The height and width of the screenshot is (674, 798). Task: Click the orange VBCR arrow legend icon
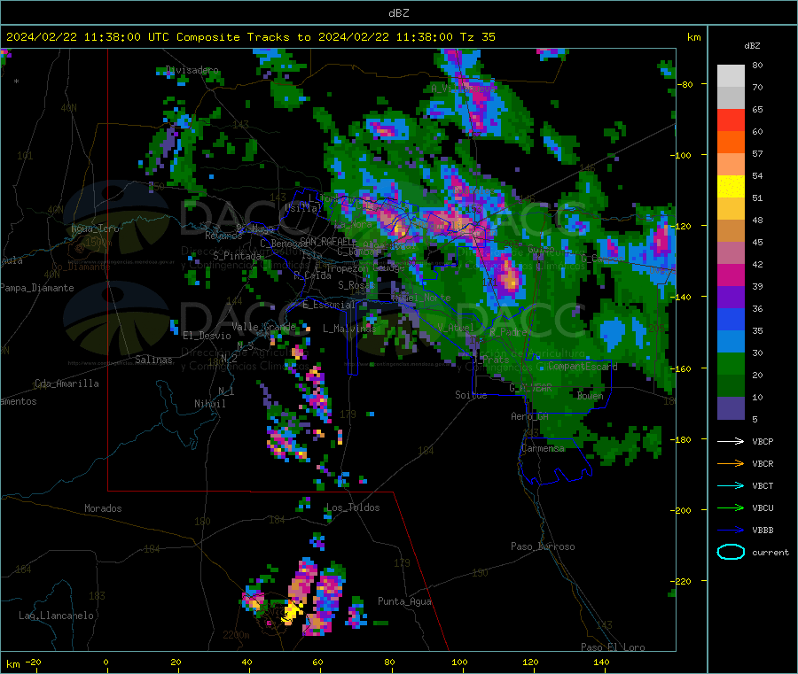731,463
